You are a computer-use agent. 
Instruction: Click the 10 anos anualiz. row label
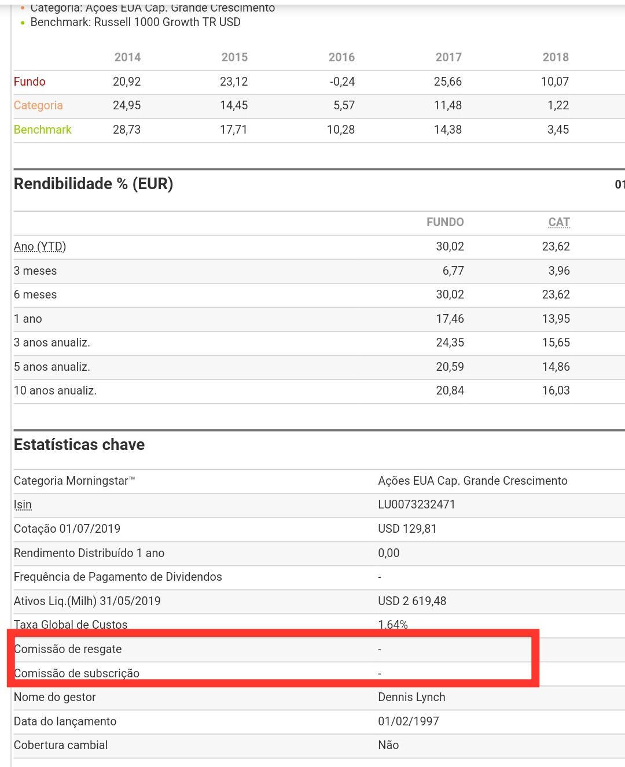pos(55,390)
